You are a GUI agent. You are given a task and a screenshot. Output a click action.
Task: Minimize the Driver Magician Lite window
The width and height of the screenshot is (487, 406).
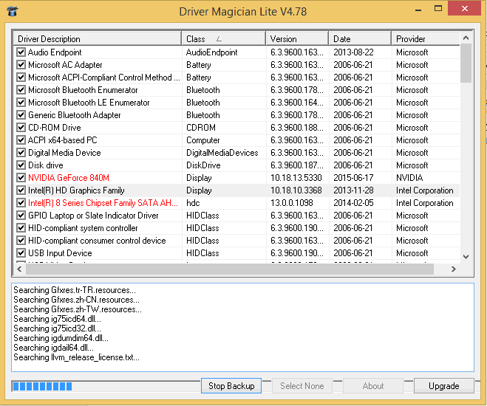point(418,10)
